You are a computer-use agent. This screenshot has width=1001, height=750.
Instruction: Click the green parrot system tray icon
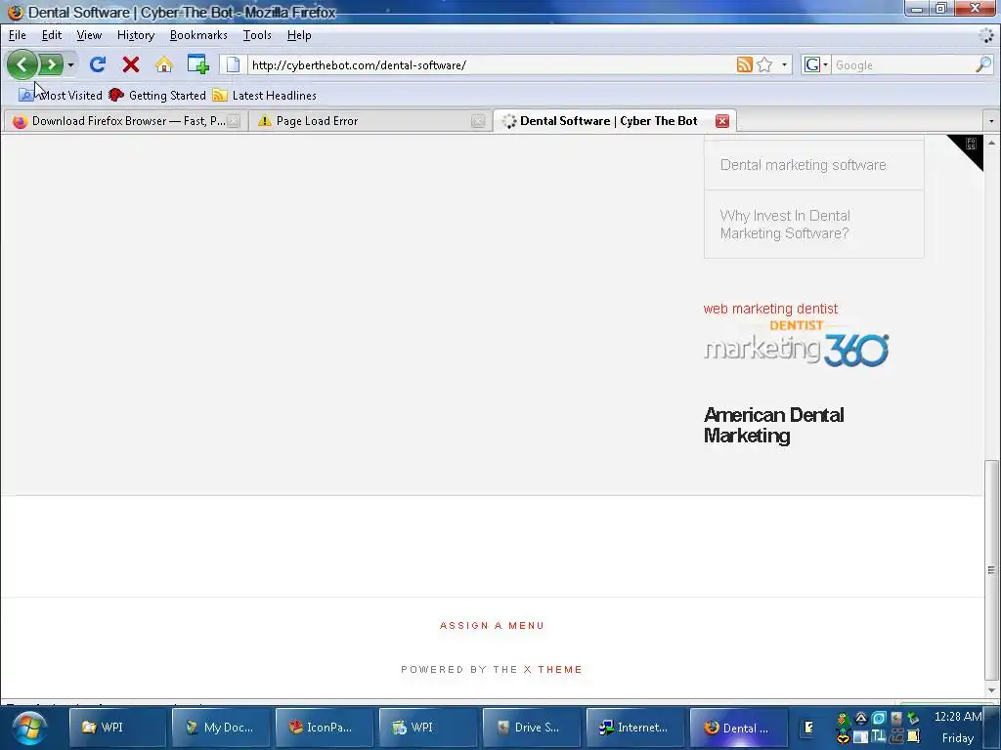click(x=843, y=718)
